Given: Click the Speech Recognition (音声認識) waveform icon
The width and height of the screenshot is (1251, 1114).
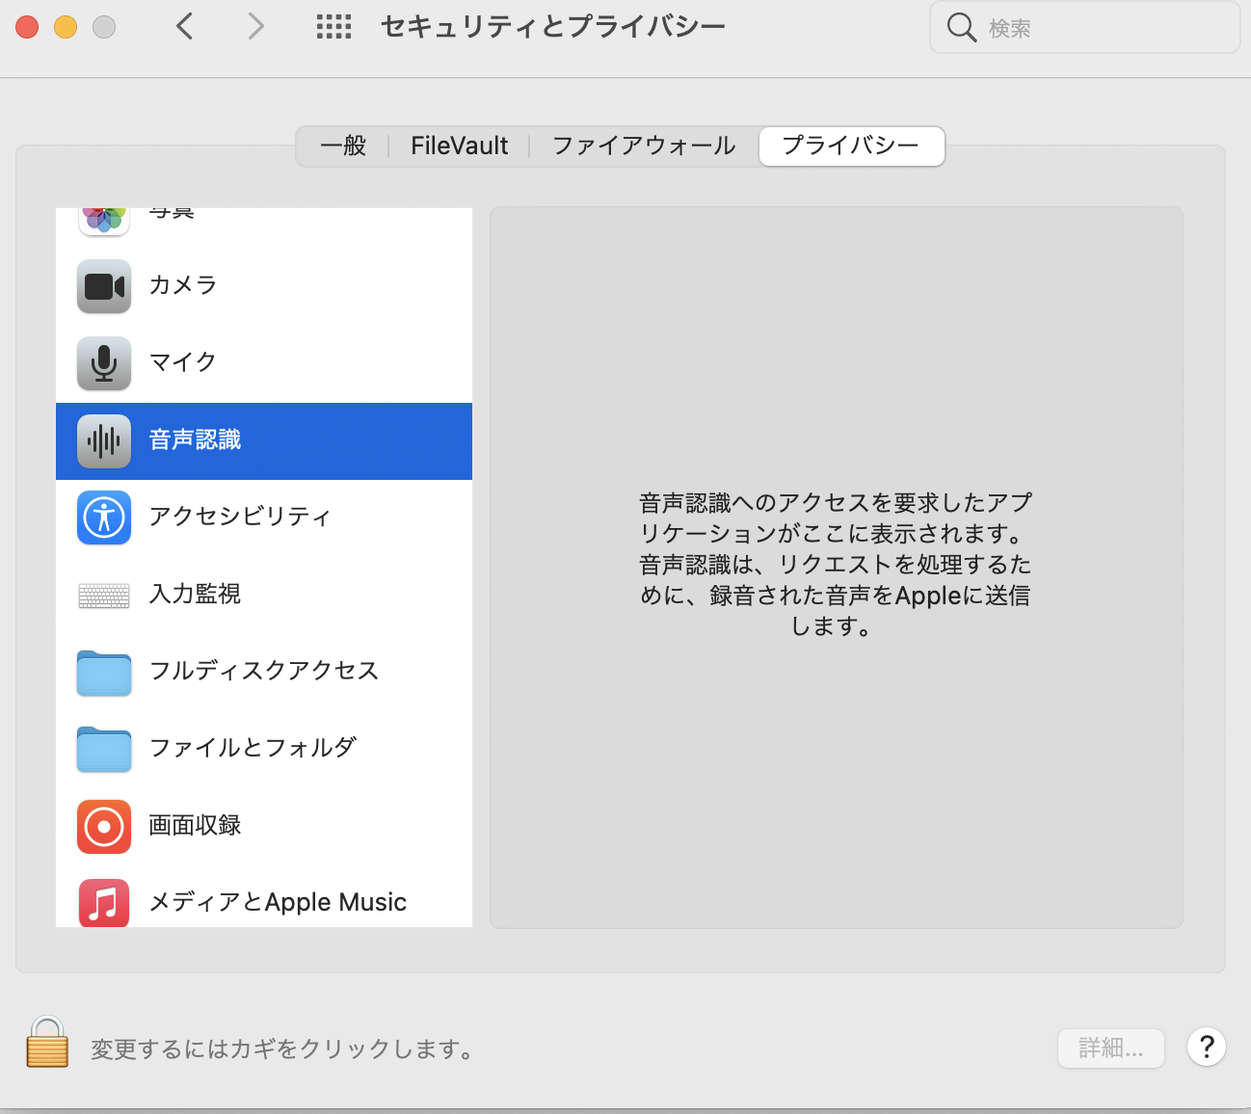Looking at the screenshot, I should [x=104, y=441].
